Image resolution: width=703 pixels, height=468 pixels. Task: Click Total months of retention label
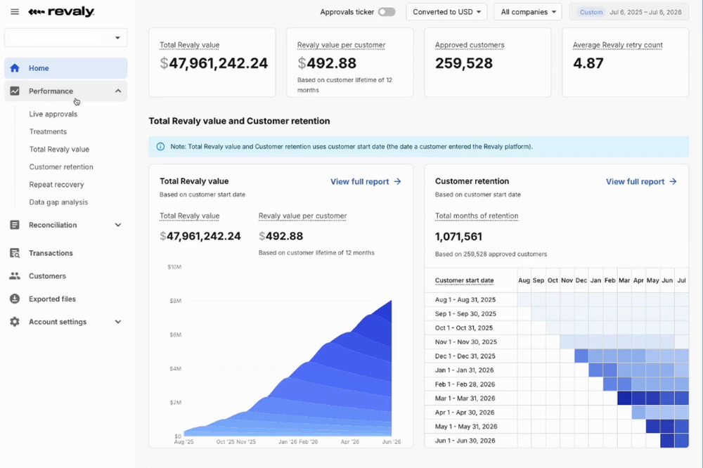click(477, 216)
